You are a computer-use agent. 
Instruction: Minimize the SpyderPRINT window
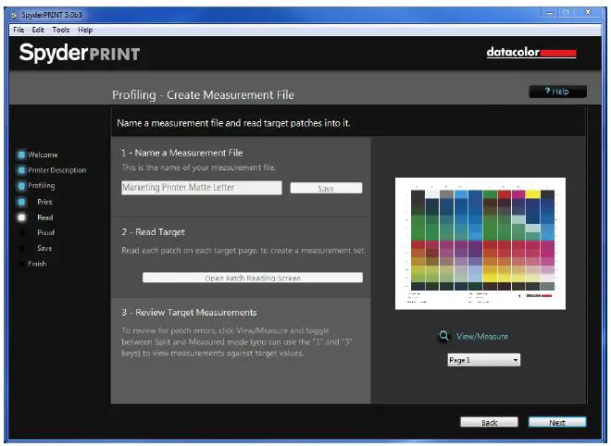549,13
